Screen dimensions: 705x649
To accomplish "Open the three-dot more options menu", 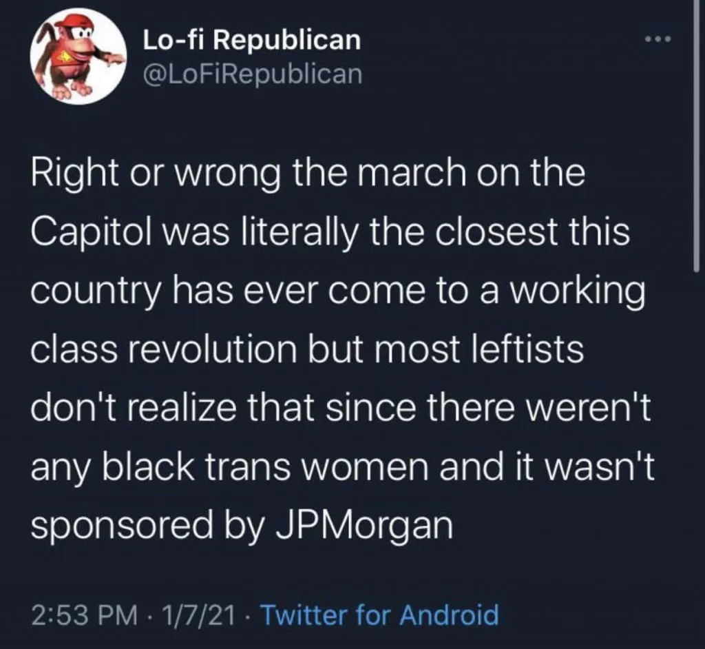I will pos(662,39).
